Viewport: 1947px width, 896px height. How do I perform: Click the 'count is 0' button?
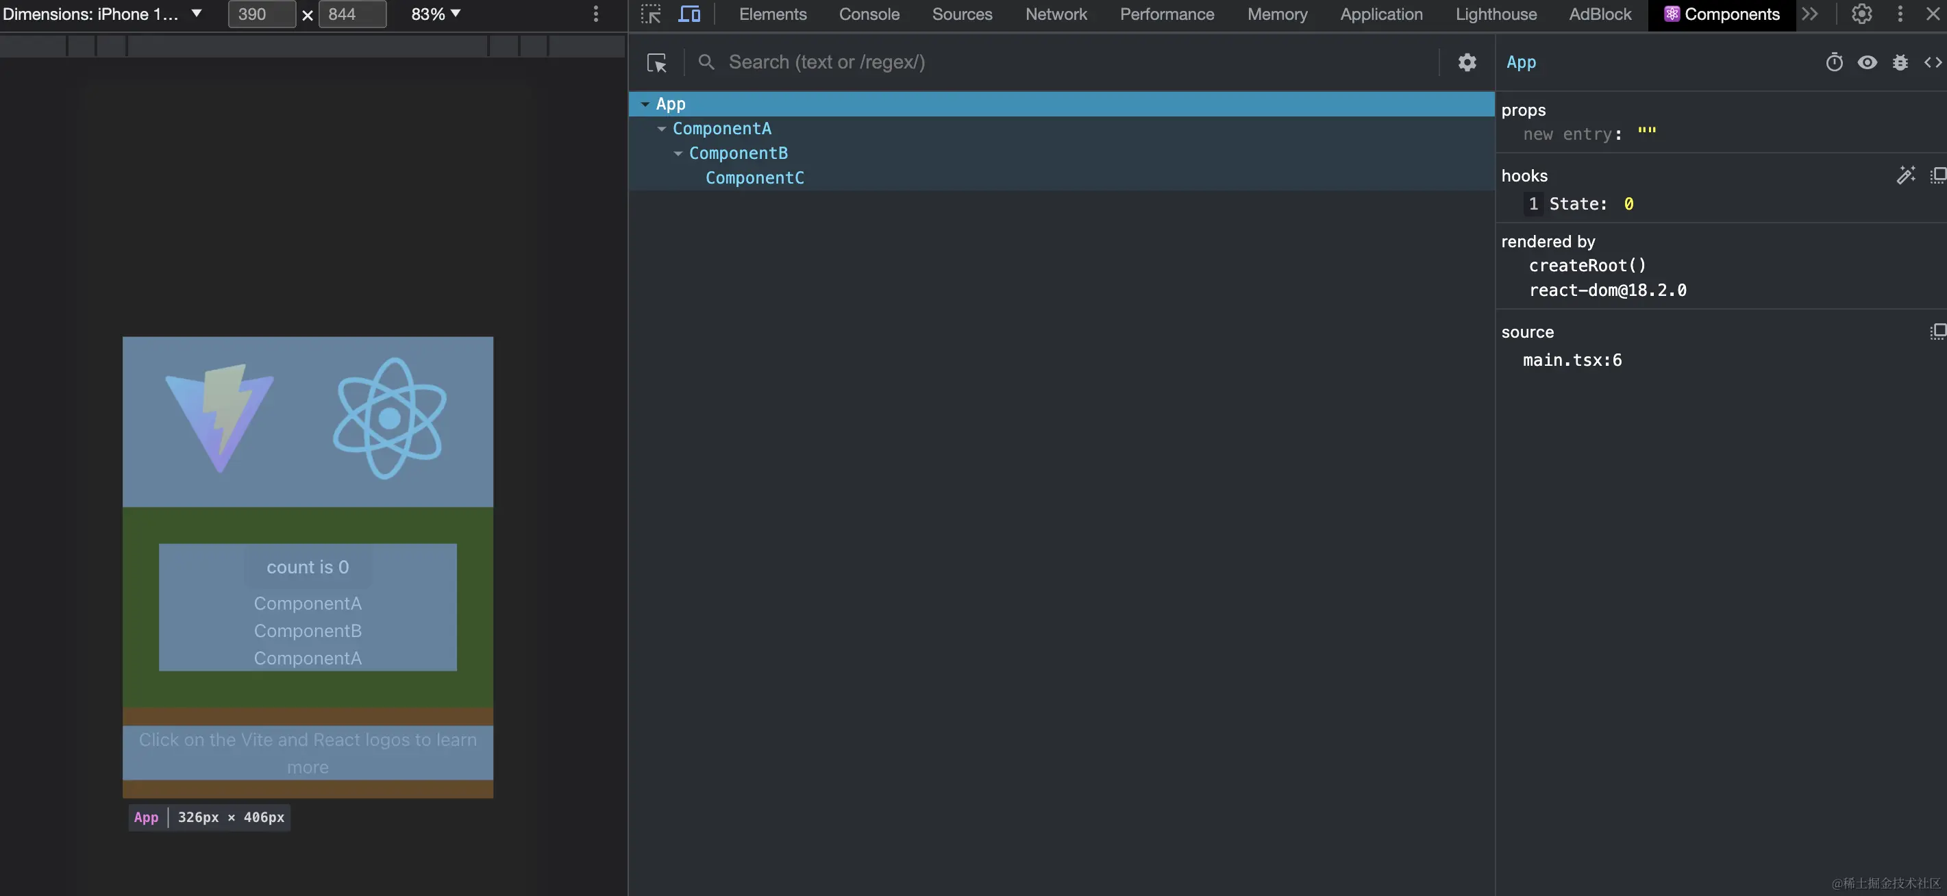pyautogui.click(x=308, y=567)
